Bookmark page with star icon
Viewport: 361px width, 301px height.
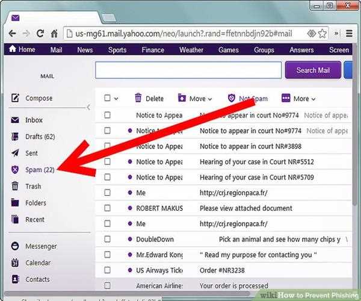pos(323,33)
